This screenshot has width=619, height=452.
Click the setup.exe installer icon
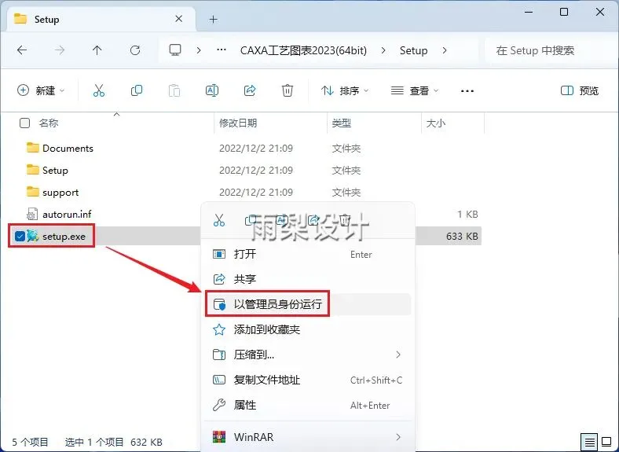pos(33,237)
